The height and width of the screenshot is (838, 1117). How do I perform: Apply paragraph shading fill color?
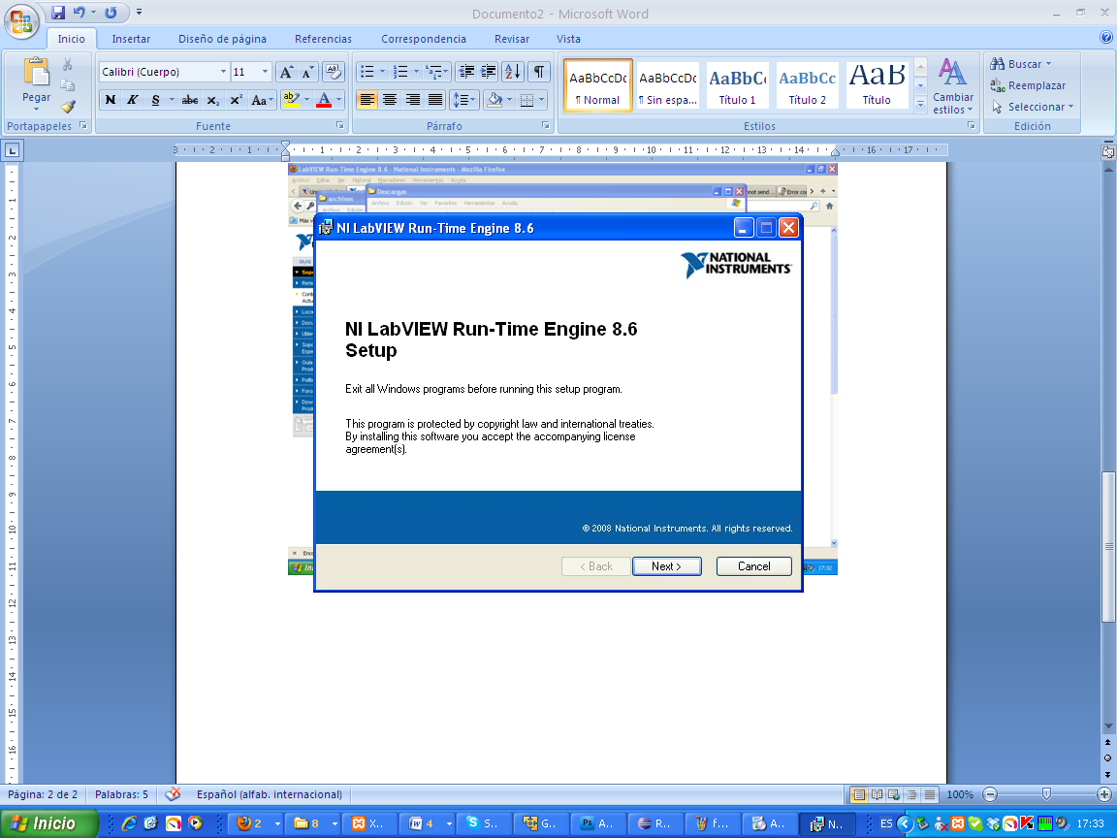tap(495, 100)
